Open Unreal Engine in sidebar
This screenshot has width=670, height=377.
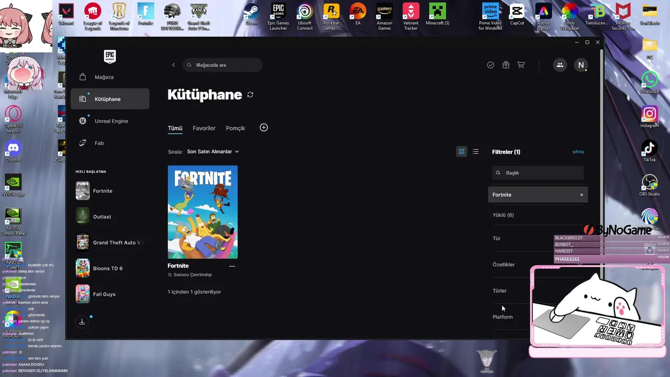[x=110, y=121]
